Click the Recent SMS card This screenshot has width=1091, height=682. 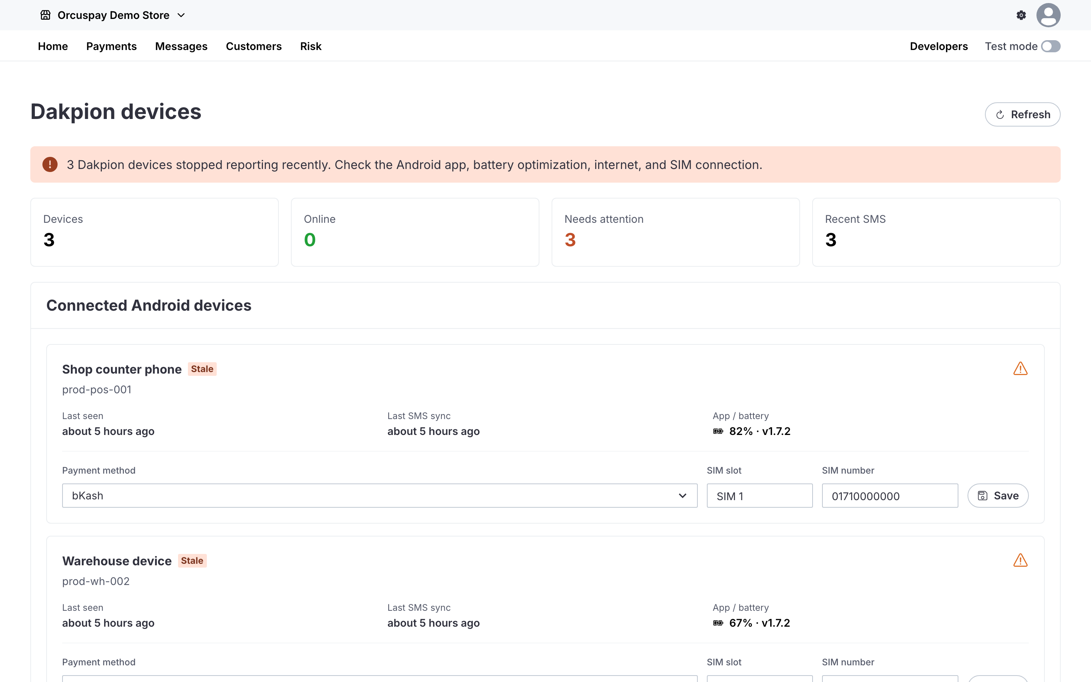tap(936, 232)
